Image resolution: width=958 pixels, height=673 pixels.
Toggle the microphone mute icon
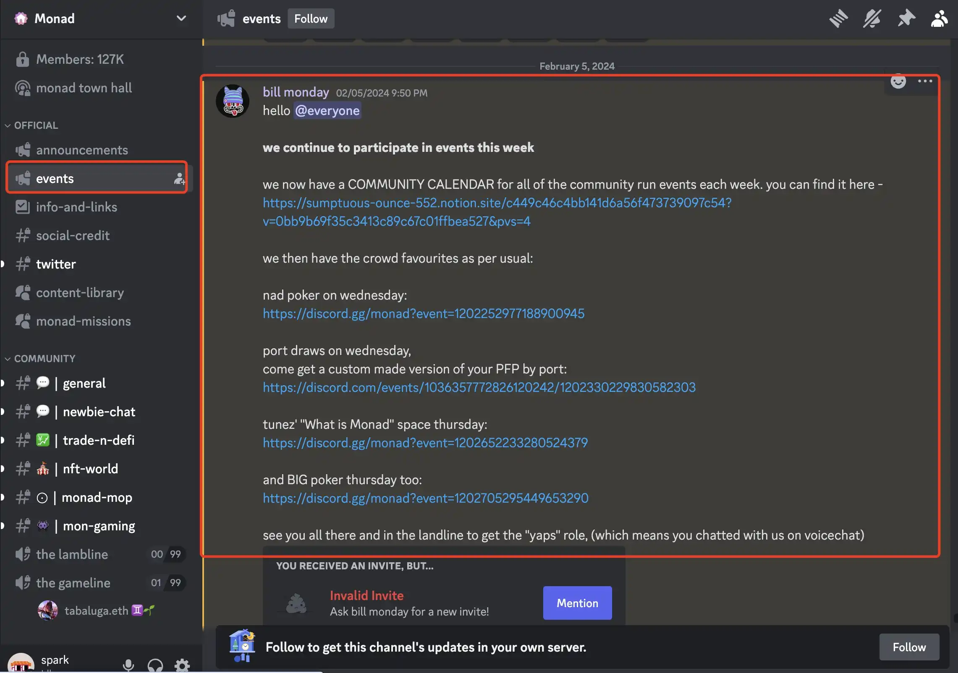(128, 665)
